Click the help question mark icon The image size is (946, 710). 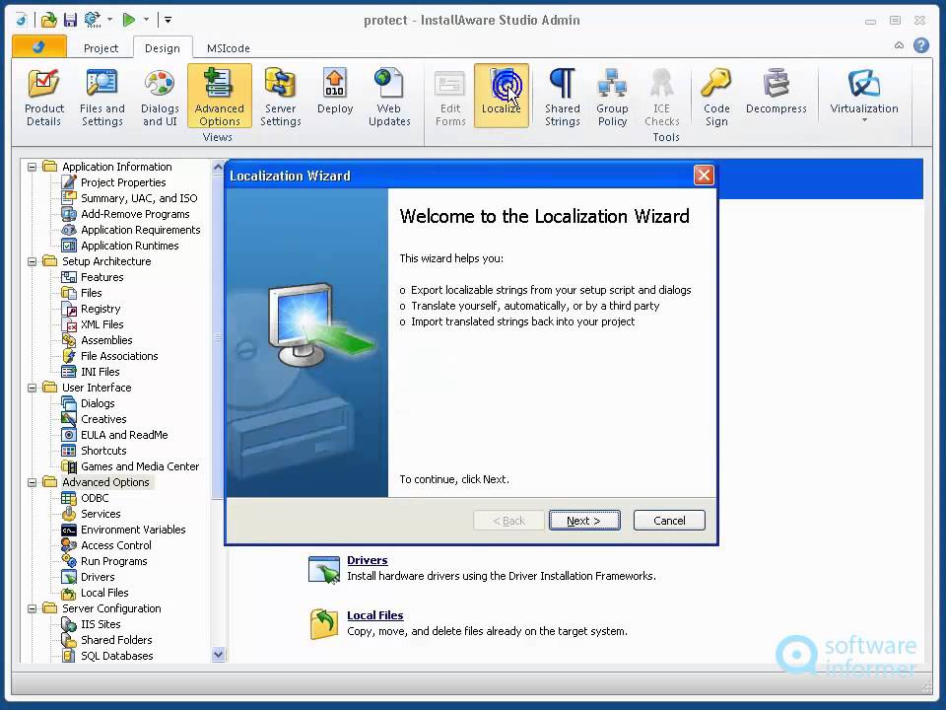coord(921,45)
